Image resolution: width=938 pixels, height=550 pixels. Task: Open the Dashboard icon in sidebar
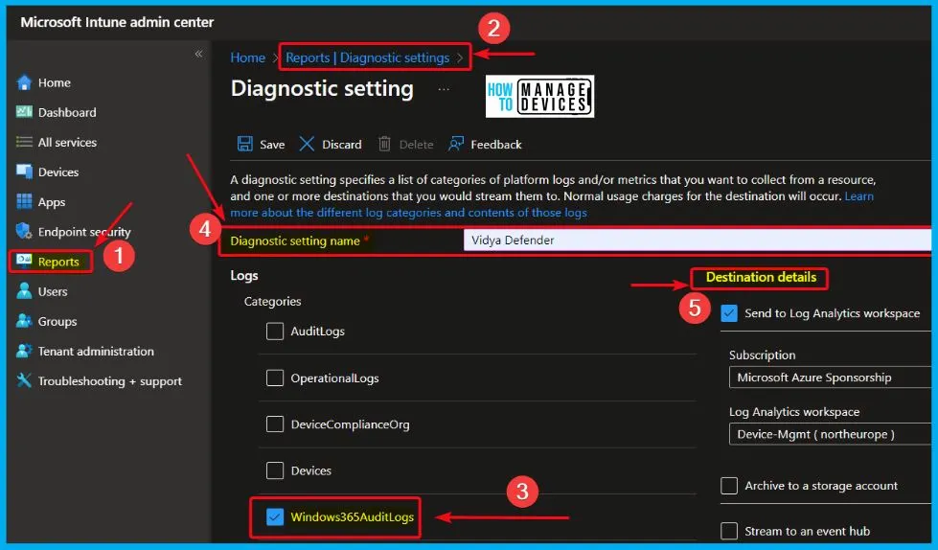(x=25, y=113)
